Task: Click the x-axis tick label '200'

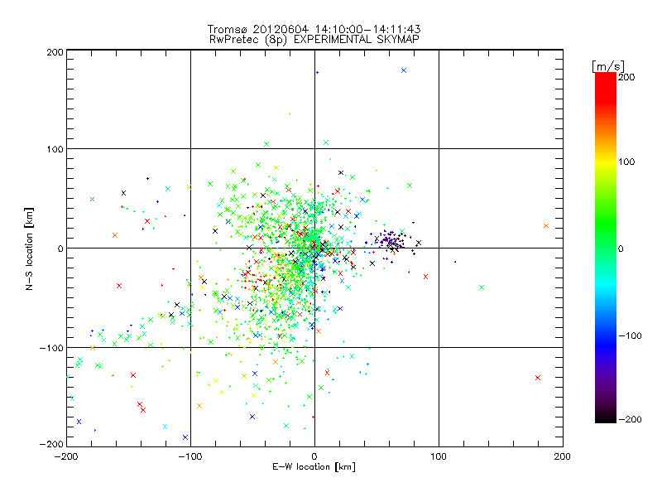Action: [x=563, y=456]
